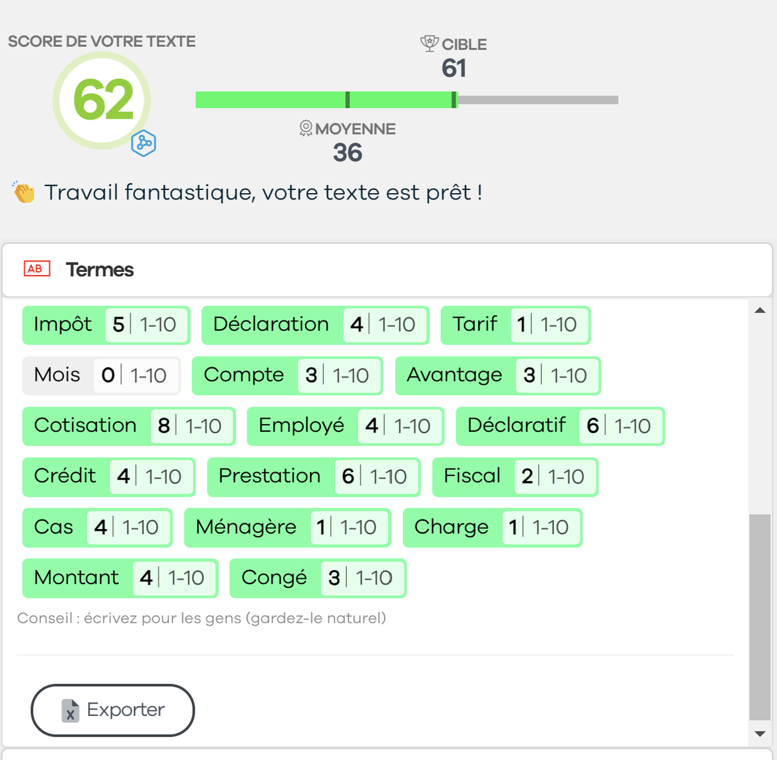Click the red AB Termes icon
777x760 pixels.
point(37,269)
